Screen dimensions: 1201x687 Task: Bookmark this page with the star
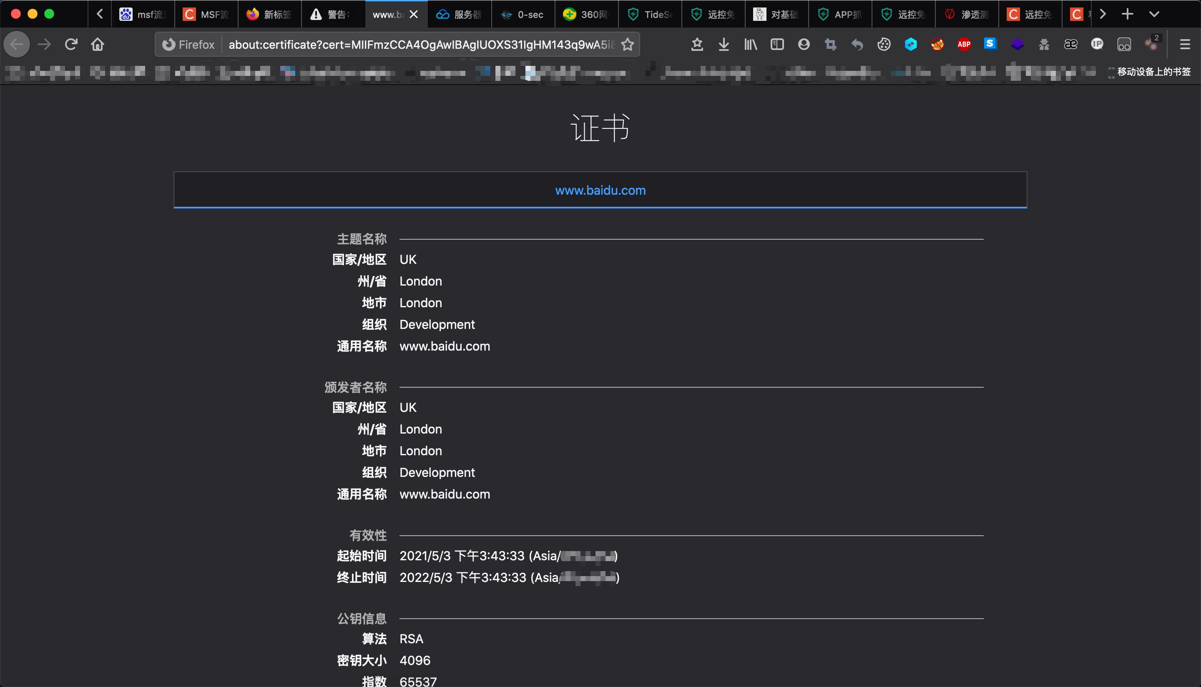coord(627,44)
